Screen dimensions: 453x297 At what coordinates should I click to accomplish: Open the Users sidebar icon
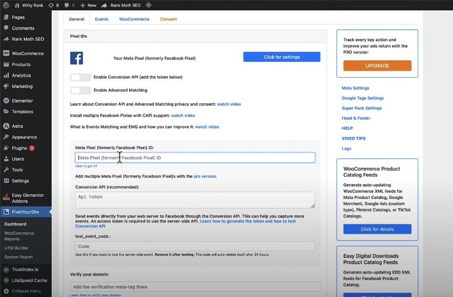(x=6, y=159)
